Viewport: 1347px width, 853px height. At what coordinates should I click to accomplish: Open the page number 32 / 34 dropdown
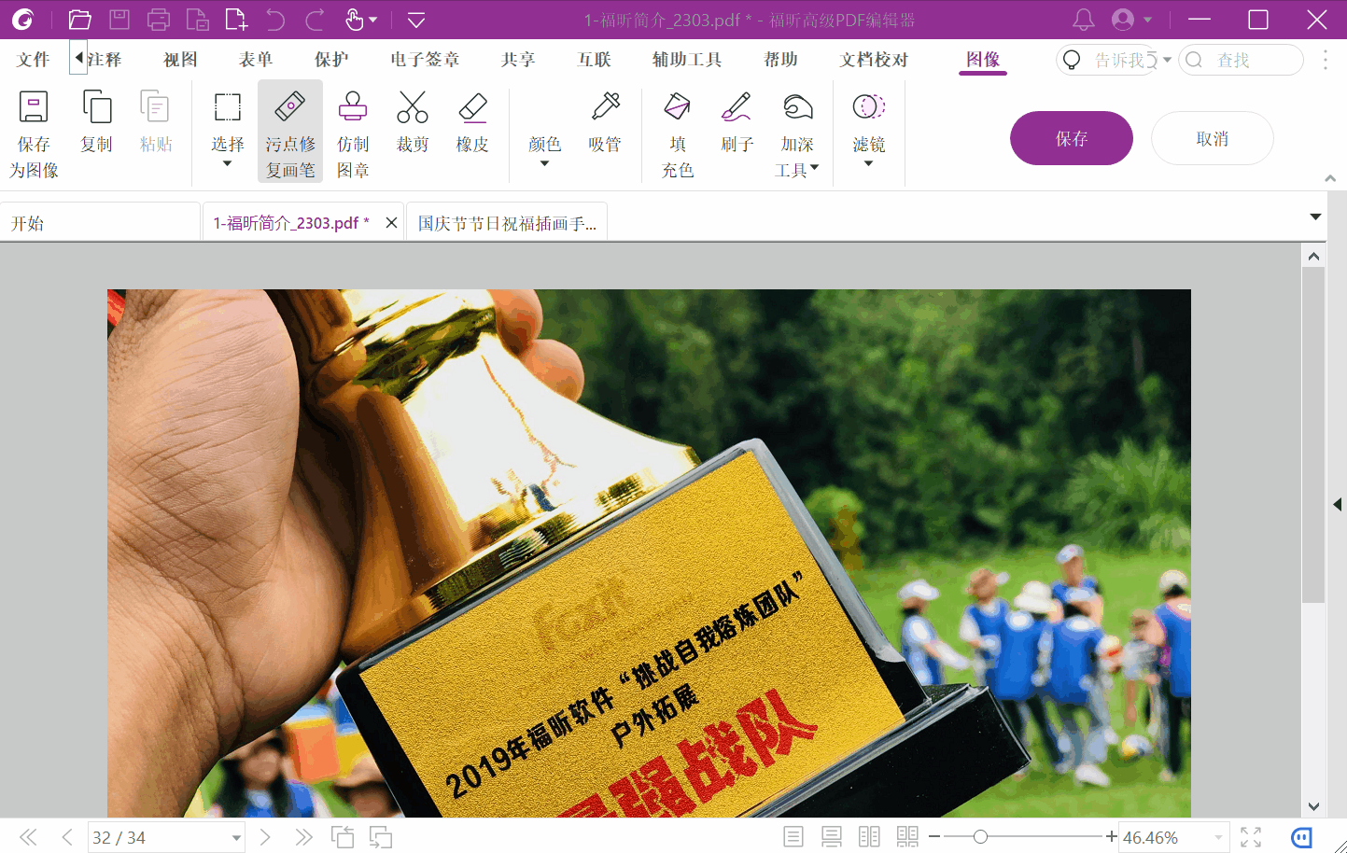tap(235, 838)
